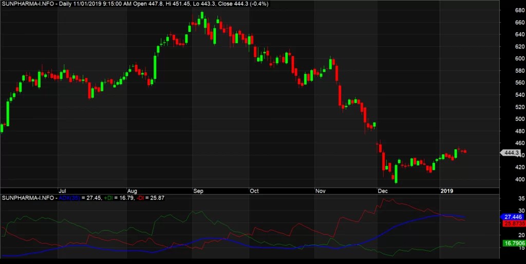Image resolution: width=526 pixels, height=264 pixels.
Task: Click the Jul month label on time axis
Action: [62, 191]
